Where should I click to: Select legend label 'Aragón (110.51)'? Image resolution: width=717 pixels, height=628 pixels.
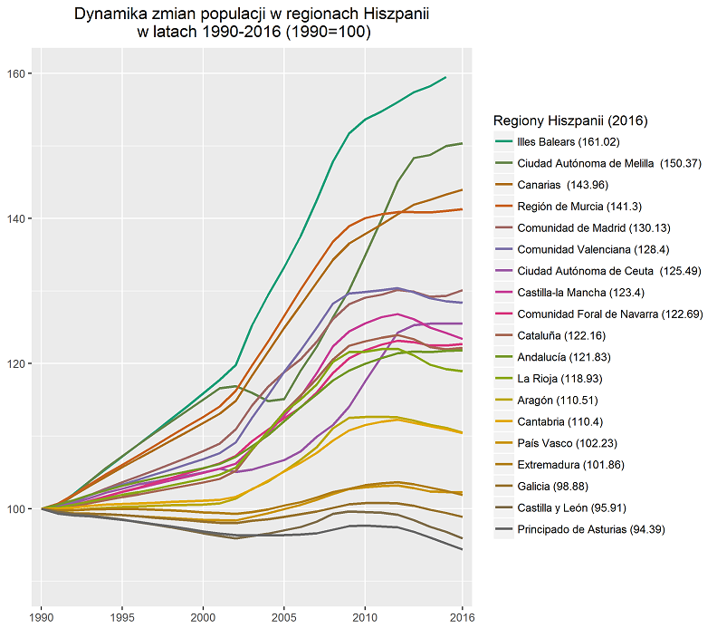(558, 400)
